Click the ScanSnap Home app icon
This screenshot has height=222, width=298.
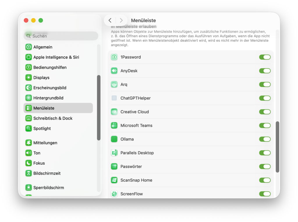click(x=114, y=180)
